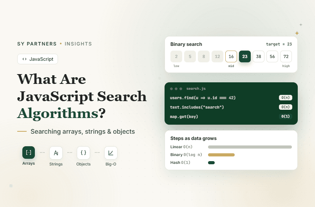
Task: Select the Big-O chart icon
Action: pyautogui.click(x=111, y=153)
